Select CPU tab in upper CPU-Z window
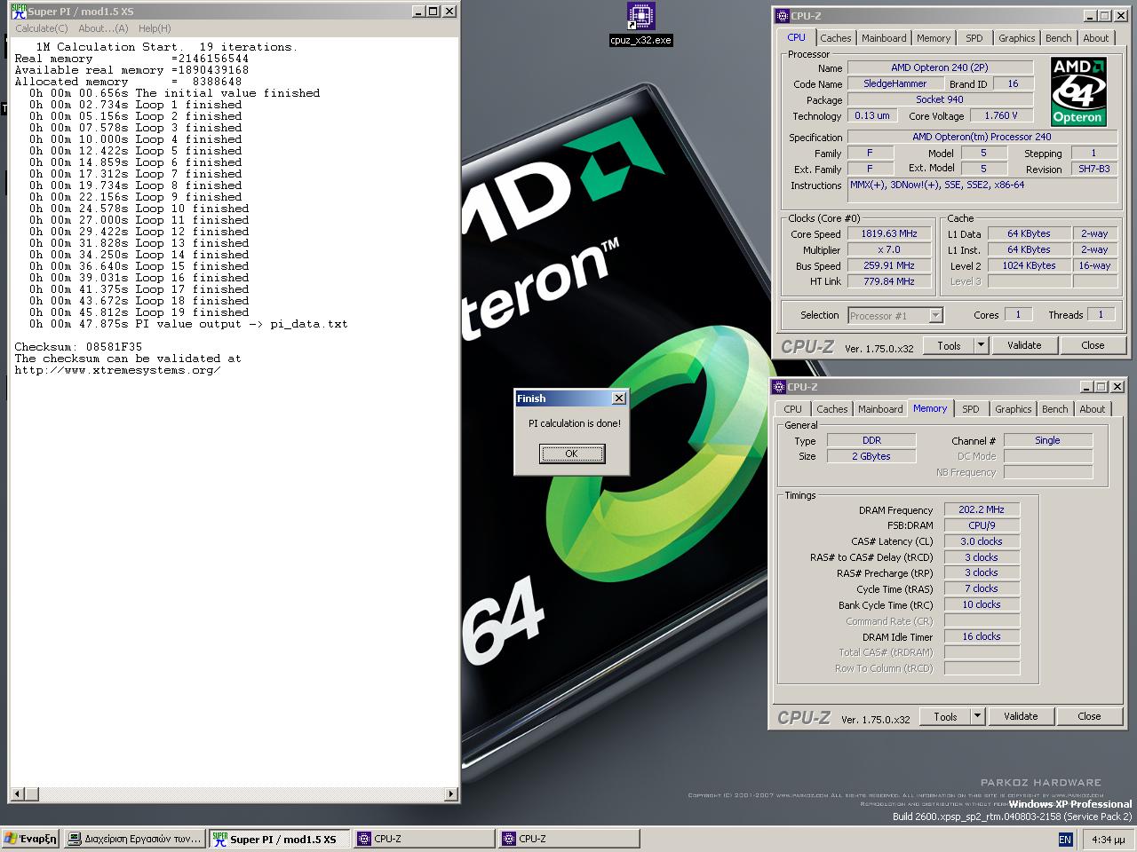Screen dimensions: 1137x852 [796, 37]
